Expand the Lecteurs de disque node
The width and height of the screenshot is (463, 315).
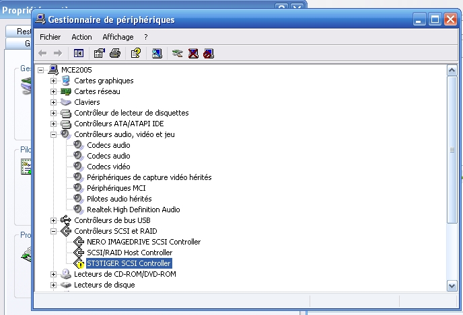[x=53, y=285]
